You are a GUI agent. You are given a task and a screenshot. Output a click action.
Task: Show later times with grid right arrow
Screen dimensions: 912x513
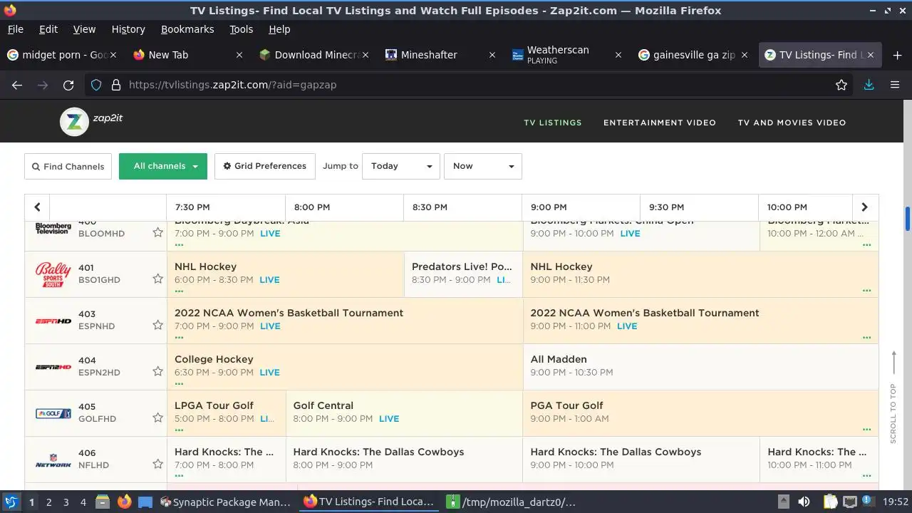tap(864, 207)
